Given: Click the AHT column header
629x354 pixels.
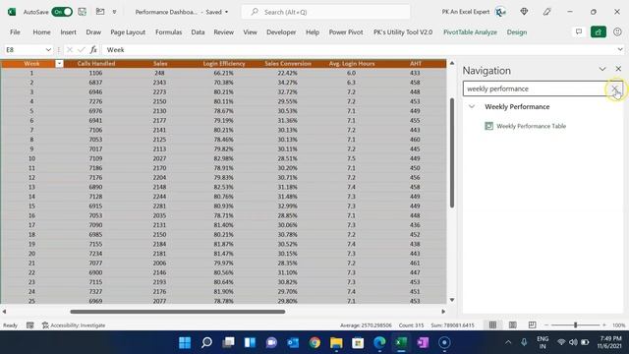Looking at the screenshot, I should tap(415, 63).
